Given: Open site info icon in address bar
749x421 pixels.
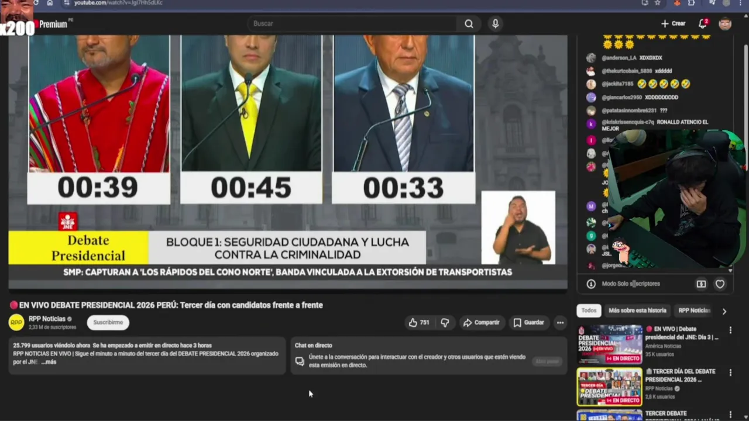Looking at the screenshot, I should 66,3.
